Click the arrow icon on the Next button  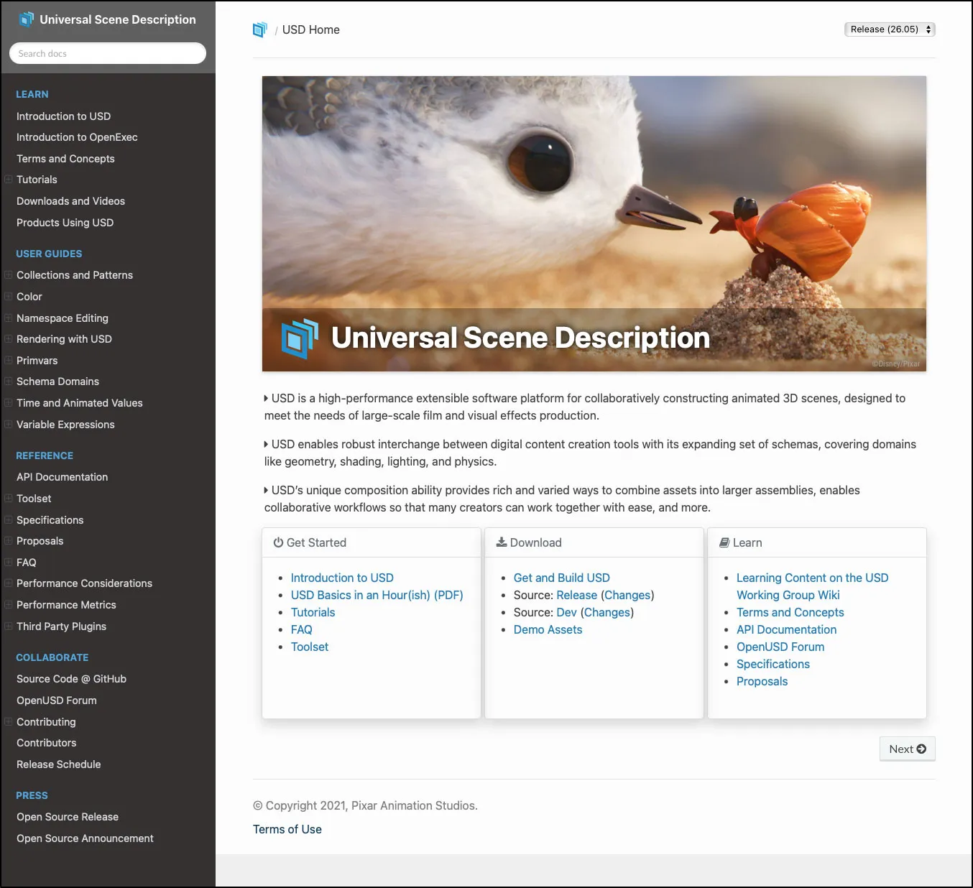click(x=921, y=749)
